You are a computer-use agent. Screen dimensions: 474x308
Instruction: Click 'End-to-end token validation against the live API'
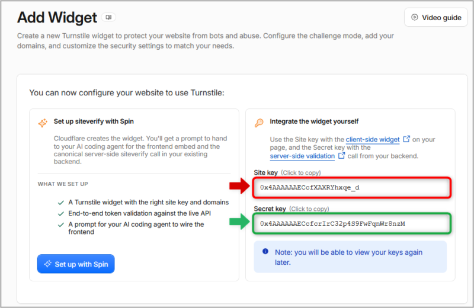point(139,213)
